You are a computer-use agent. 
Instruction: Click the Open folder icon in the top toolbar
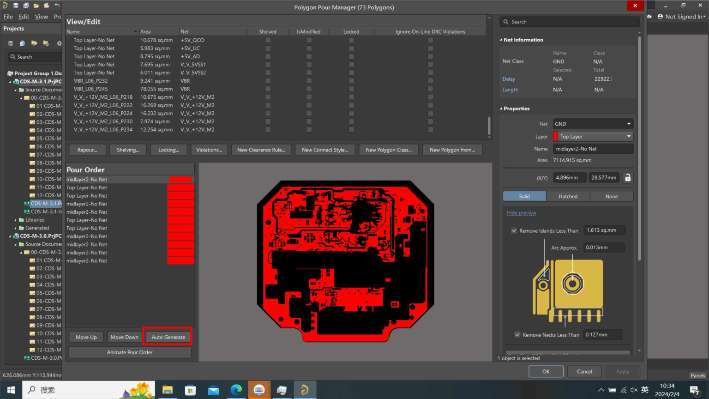36,6
